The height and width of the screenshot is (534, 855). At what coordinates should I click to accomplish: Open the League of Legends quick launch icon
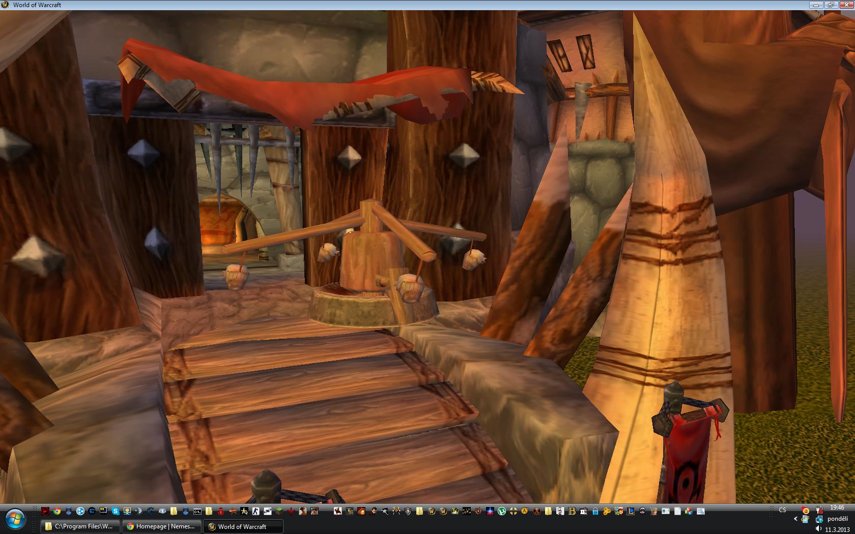[631, 511]
